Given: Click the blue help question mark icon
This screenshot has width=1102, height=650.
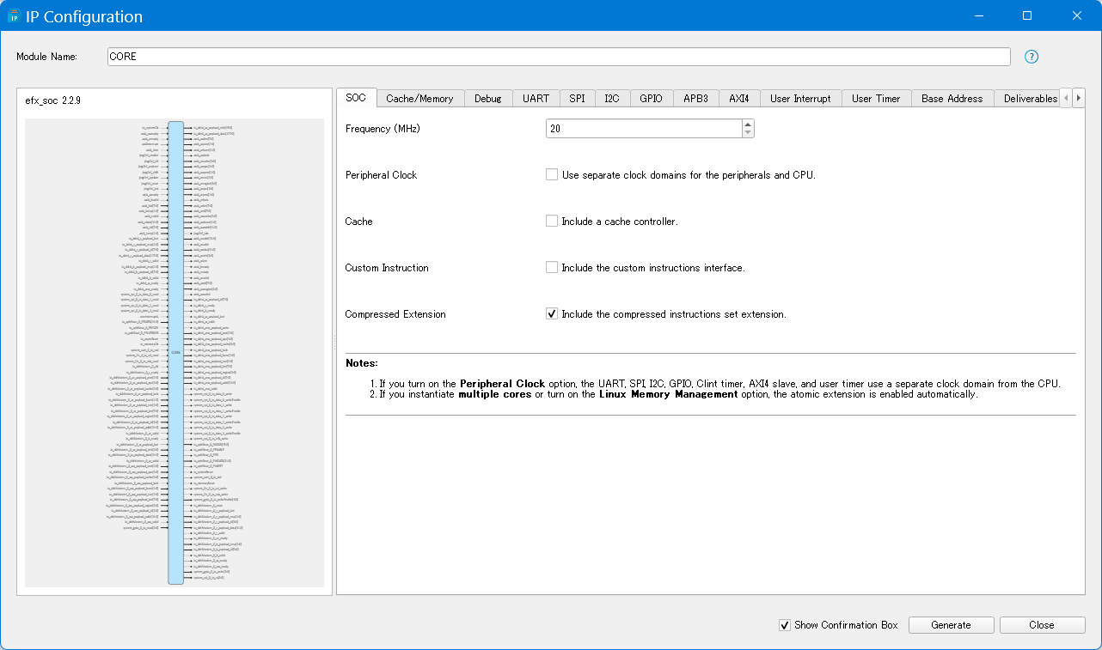Looking at the screenshot, I should coord(1032,57).
